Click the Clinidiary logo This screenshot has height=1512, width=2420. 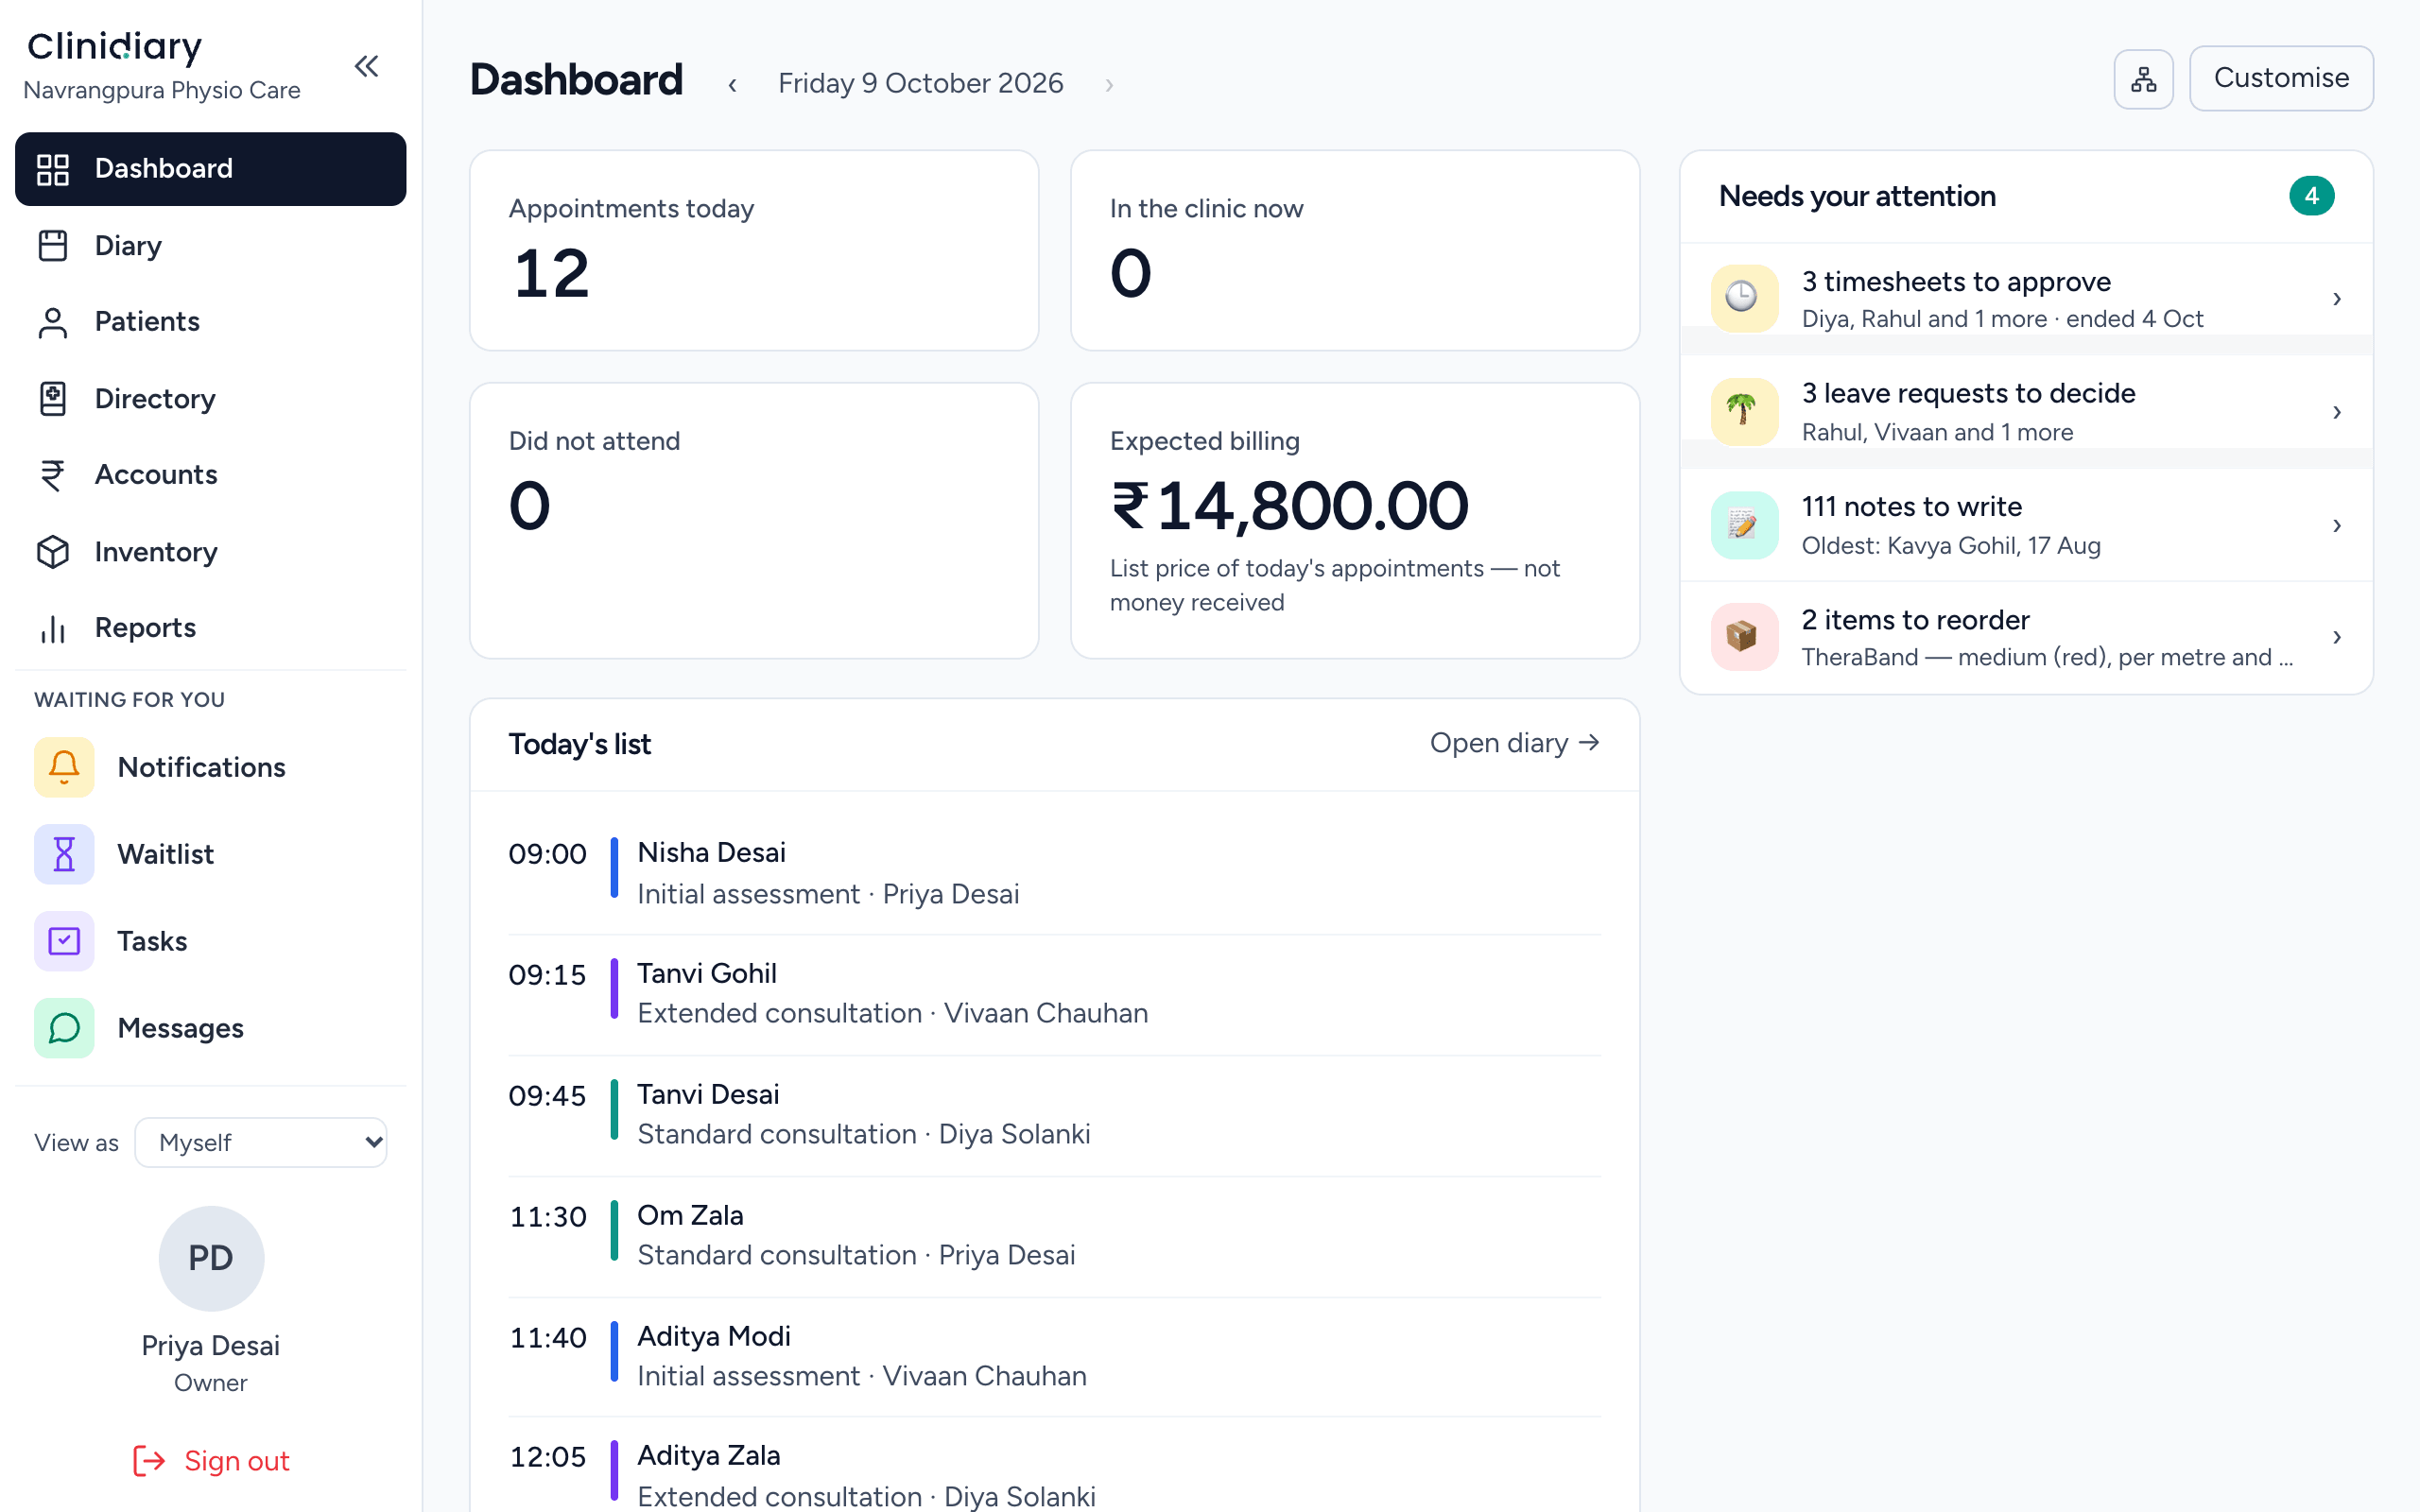pyautogui.click(x=114, y=47)
